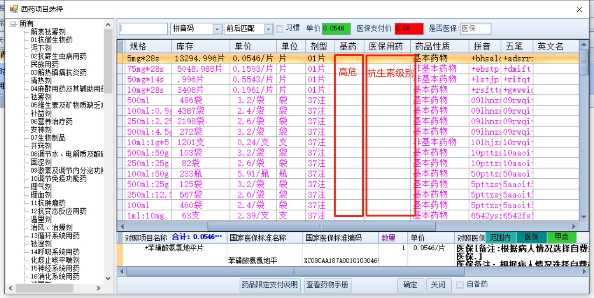Viewport: 594px width, 298px height.
Task: Click tree panel scrollbar down arrow
Action: [x=108, y=278]
